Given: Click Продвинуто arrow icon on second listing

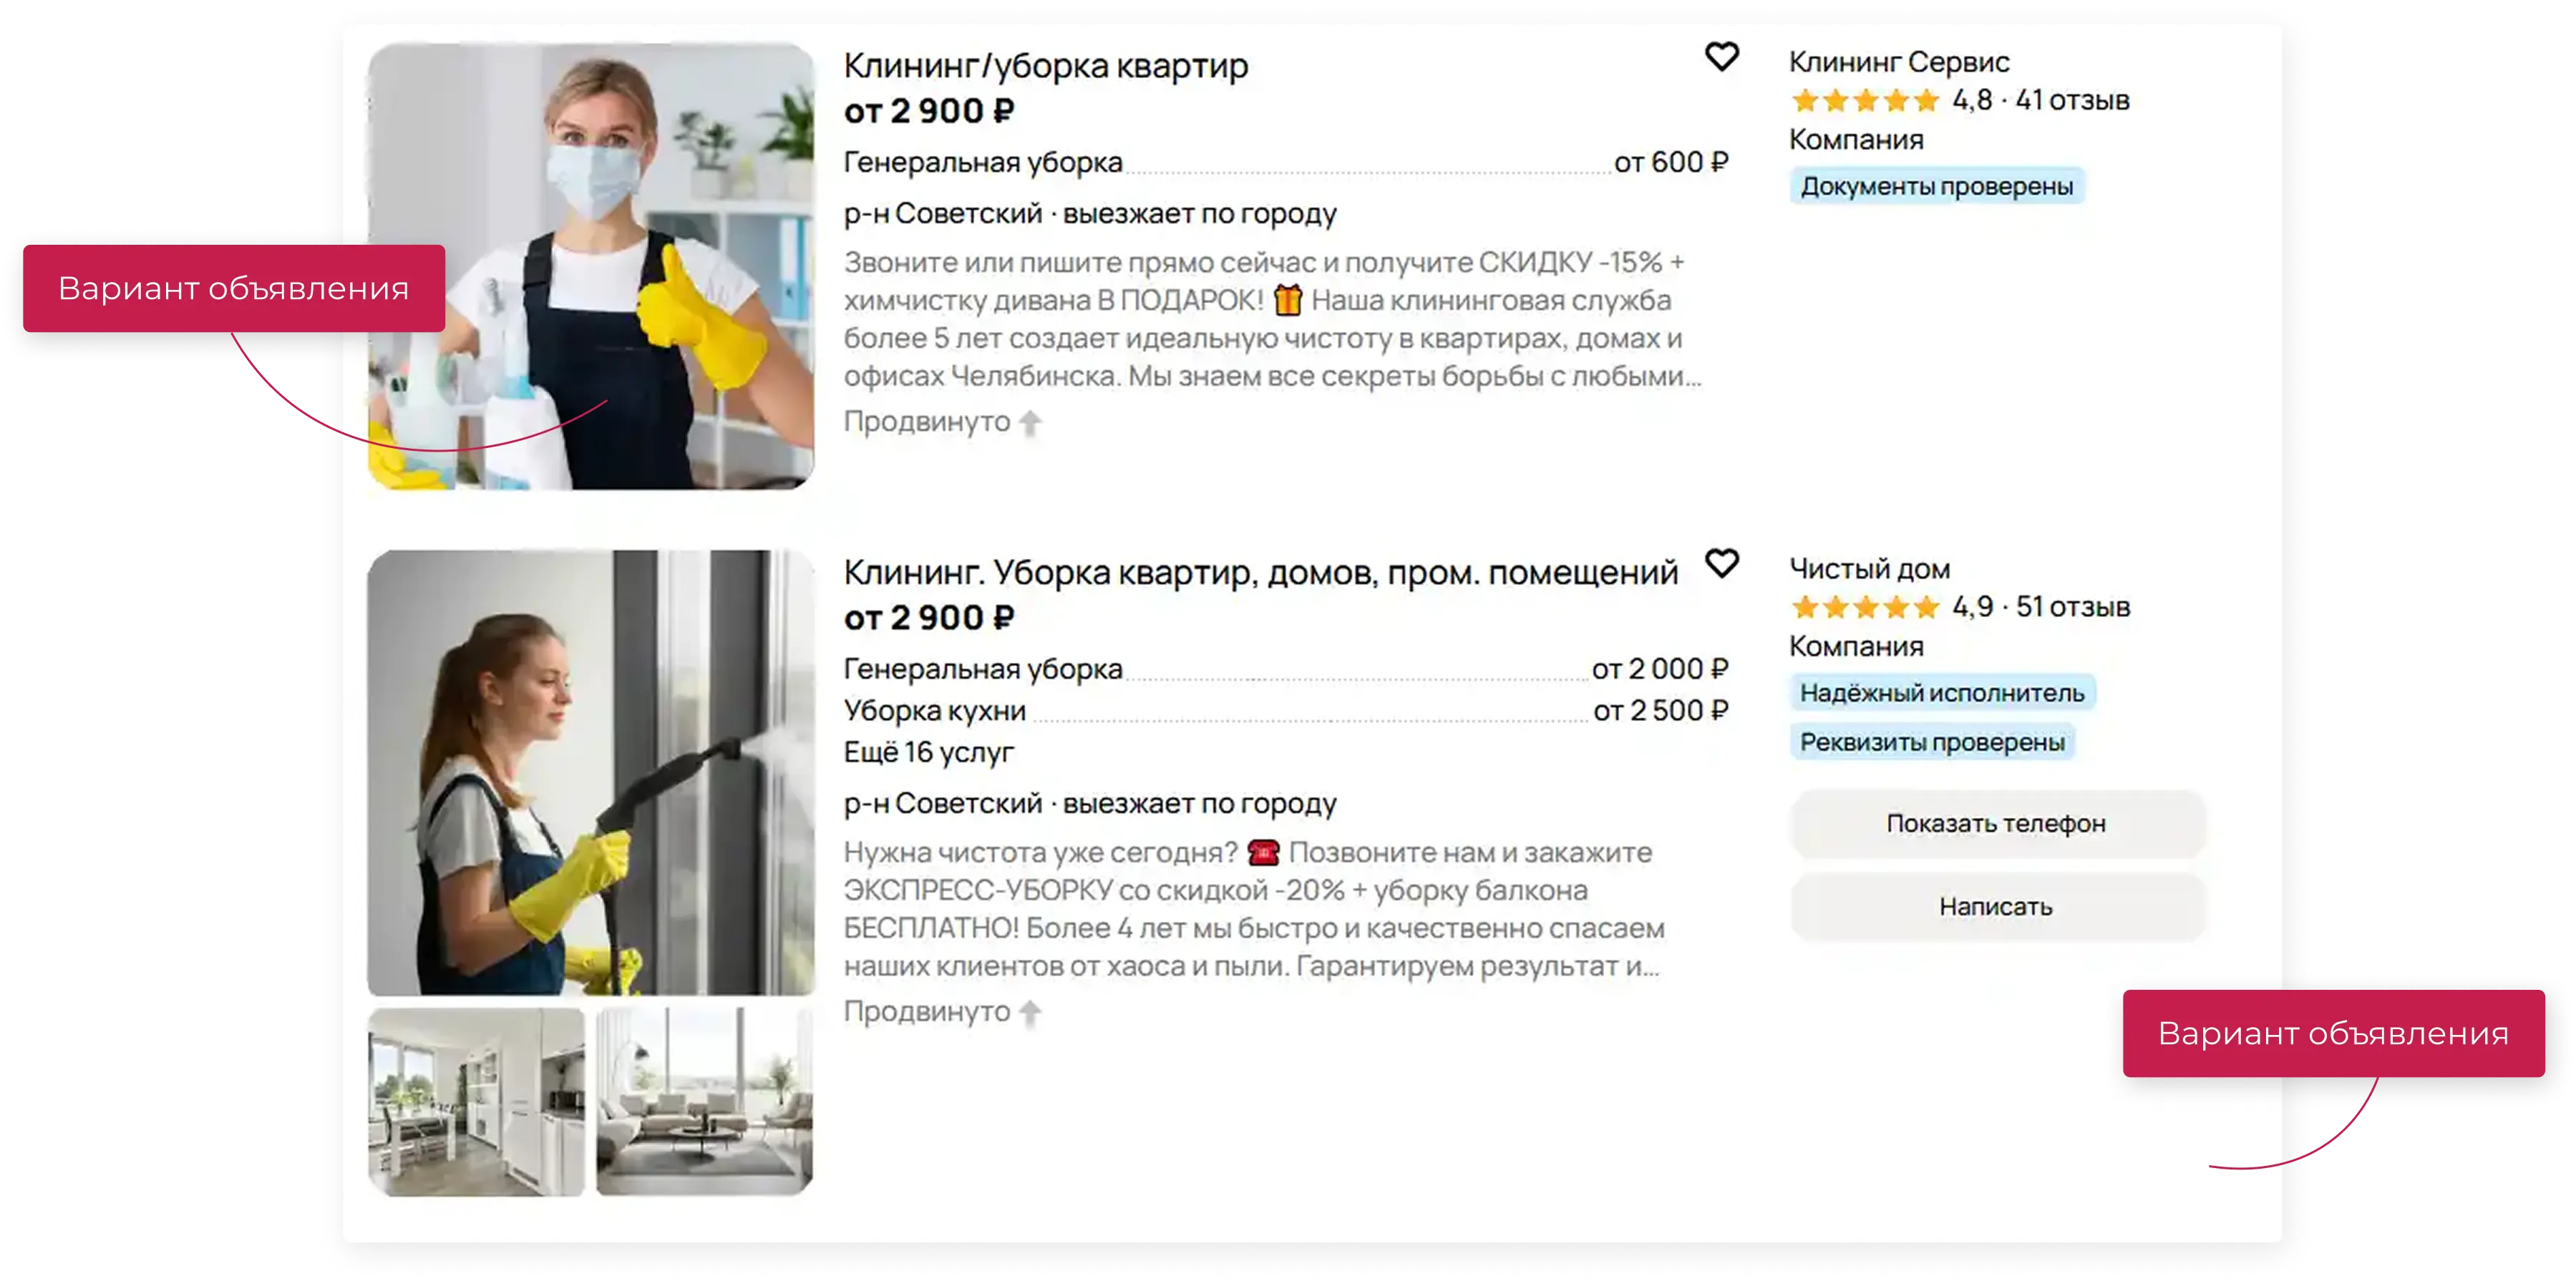Looking at the screenshot, I should (1030, 1013).
